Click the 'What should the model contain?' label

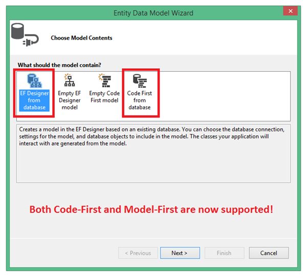tap(59, 65)
